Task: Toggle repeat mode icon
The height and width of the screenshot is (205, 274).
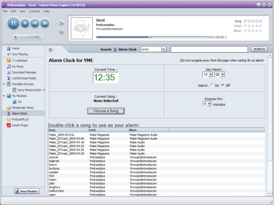Action: coord(61,32)
